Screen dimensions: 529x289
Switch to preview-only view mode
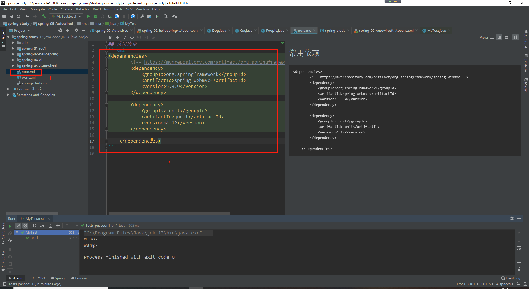(506, 37)
